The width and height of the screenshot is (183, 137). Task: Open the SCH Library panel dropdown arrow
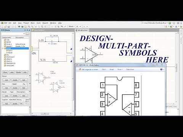[25, 30]
